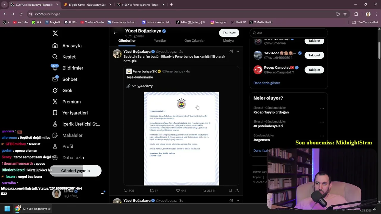
Task: Share the Sadettin Saran post
Action: pyautogui.click(x=237, y=191)
